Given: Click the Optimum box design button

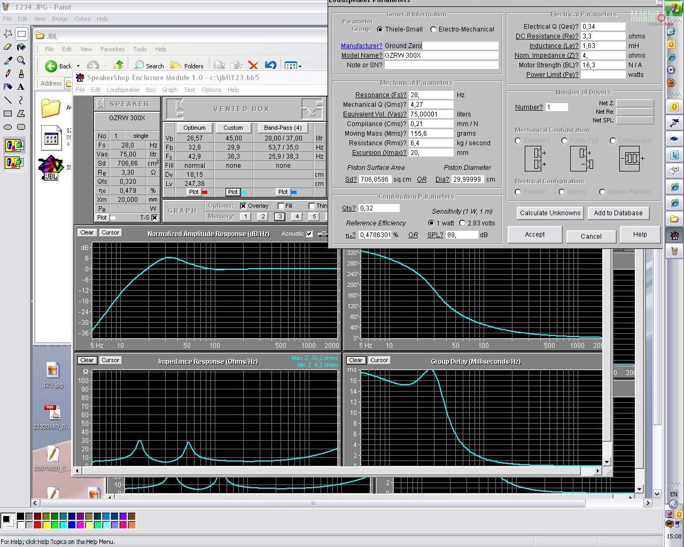Looking at the screenshot, I should coord(195,128).
